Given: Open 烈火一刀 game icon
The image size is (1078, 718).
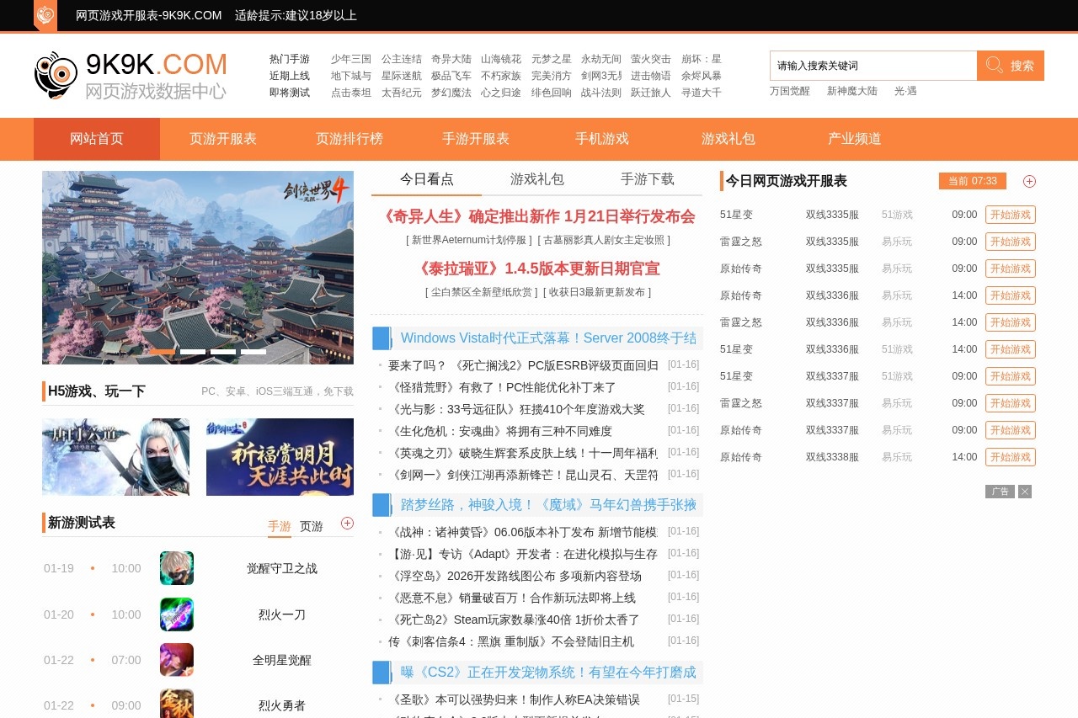Looking at the screenshot, I should pyautogui.click(x=177, y=614).
